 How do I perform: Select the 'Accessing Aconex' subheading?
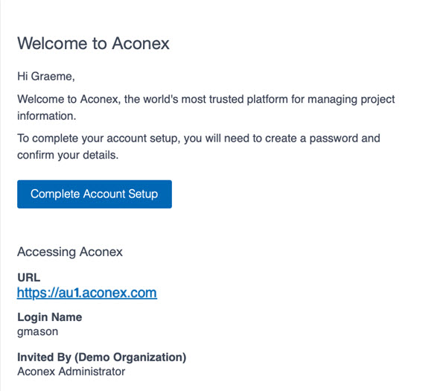tap(70, 252)
